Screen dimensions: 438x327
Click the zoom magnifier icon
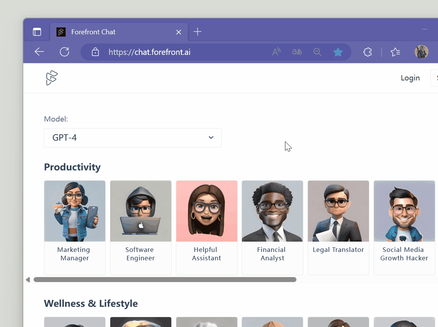[x=317, y=52]
